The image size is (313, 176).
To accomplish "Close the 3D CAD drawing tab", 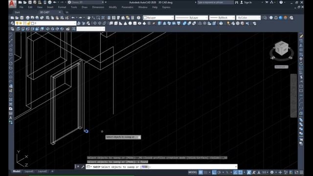I will pyautogui.click(x=60, y=12).
